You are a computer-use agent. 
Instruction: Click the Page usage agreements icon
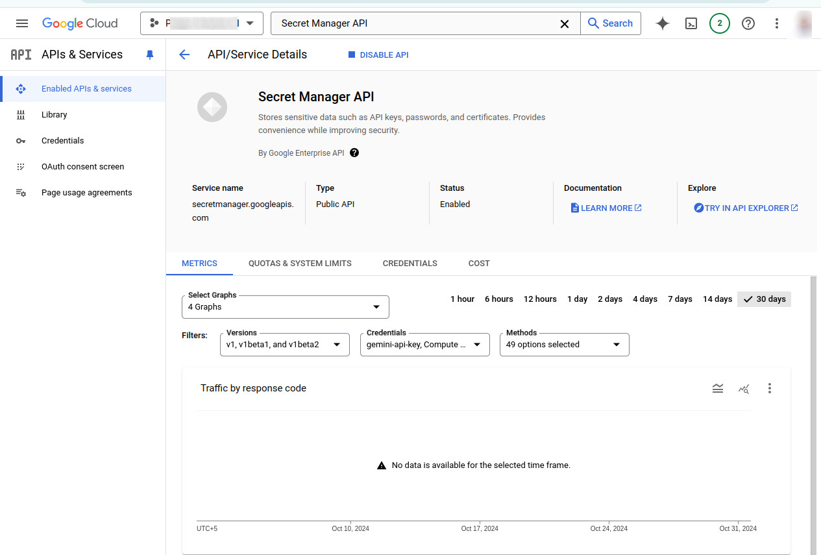coord(21,193)
